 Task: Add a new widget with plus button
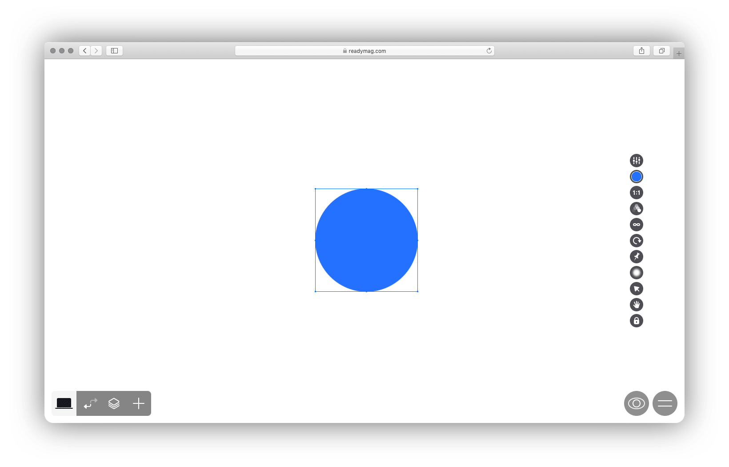(x=138, y=403)
